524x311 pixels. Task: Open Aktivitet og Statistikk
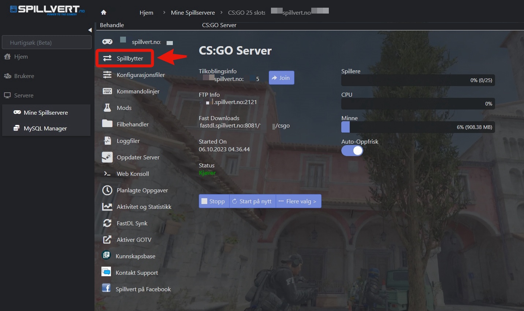(144, 207)
